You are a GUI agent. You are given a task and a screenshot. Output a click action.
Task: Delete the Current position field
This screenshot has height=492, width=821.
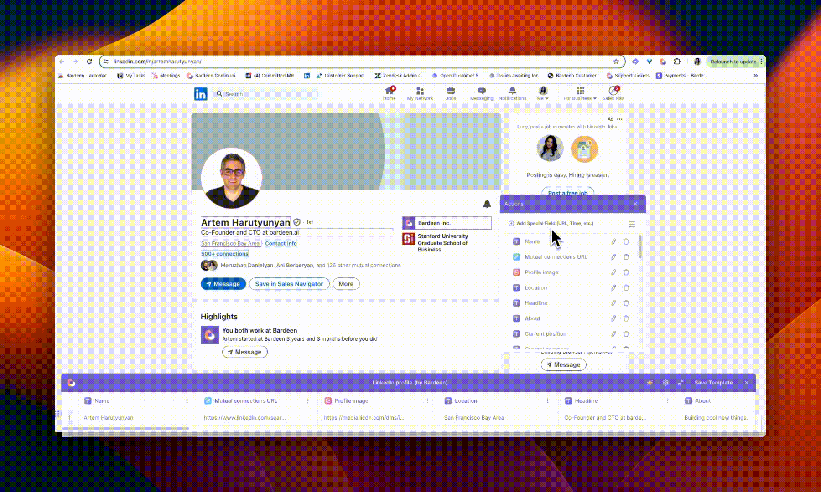(626, 334)
